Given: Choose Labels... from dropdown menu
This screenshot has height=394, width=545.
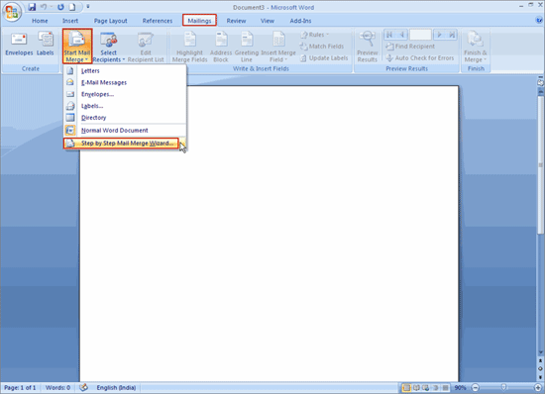Looking at the screenshot, I should point(125,106).
